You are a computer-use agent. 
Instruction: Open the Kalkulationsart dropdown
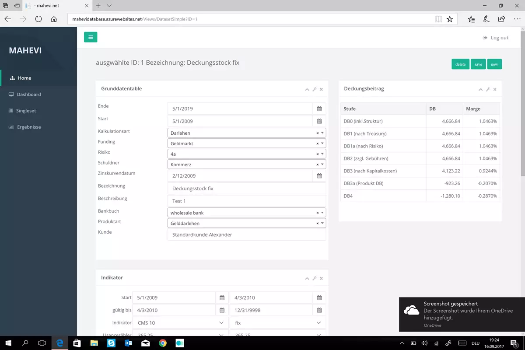[247, 133]
